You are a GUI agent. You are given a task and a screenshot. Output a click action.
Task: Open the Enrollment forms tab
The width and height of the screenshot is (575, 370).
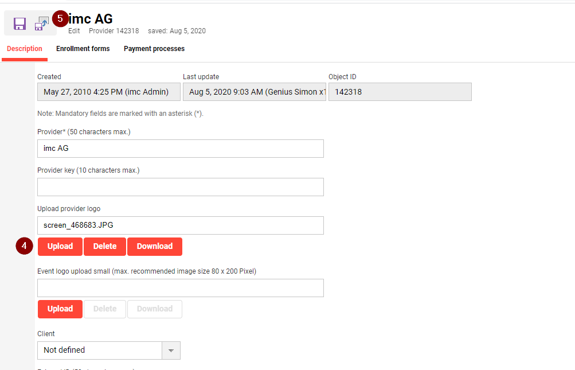point(83,49)
